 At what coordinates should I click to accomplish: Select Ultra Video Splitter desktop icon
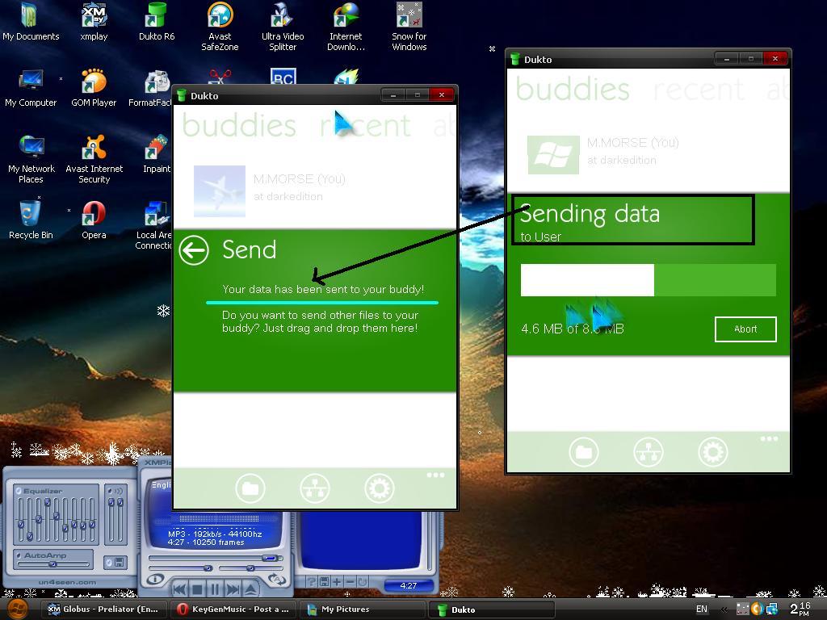point(283,27)
